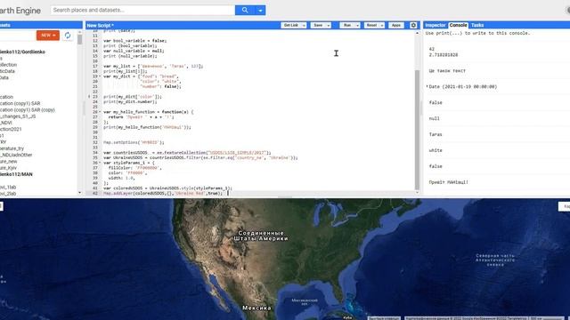Click the blue search magnifier button
Image resolution: width=570 pixels, height=320 pixels.
245,10
